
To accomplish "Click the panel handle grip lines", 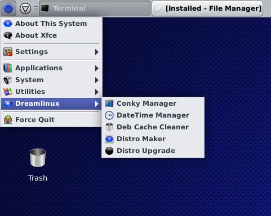I will pos(36,8).
